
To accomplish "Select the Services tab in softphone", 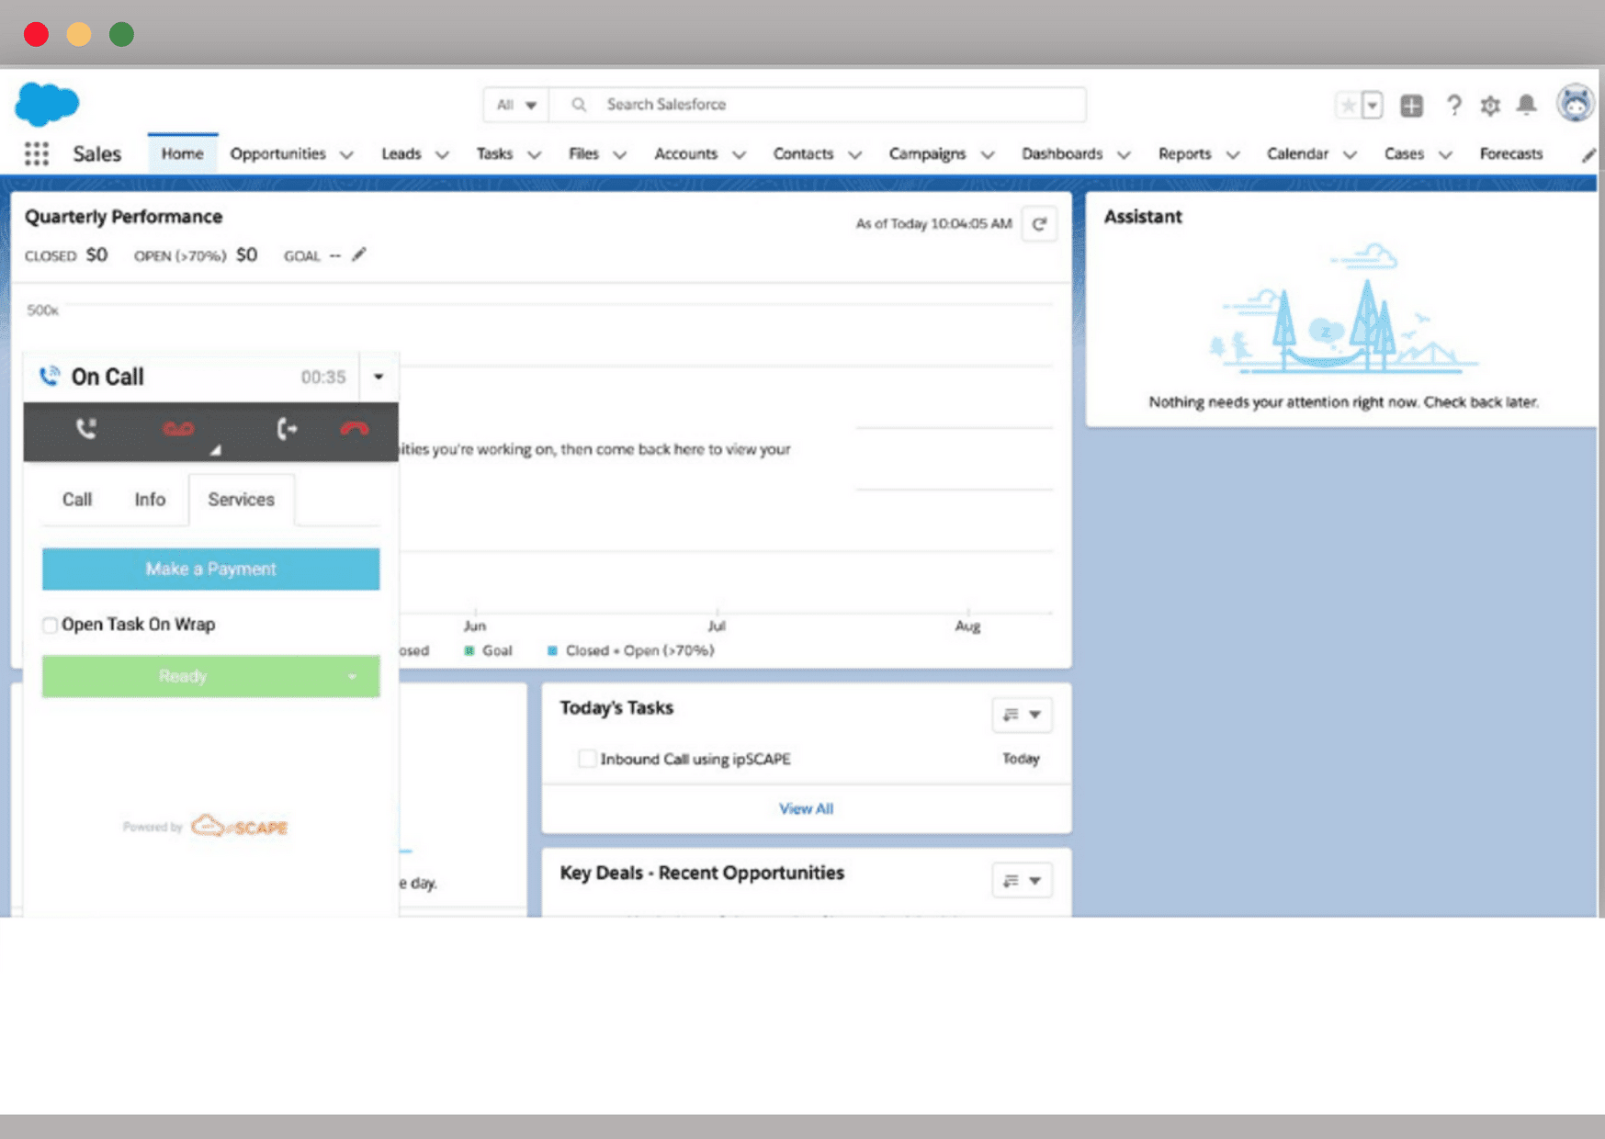I will pyautogui.click(x=241, y=500).
